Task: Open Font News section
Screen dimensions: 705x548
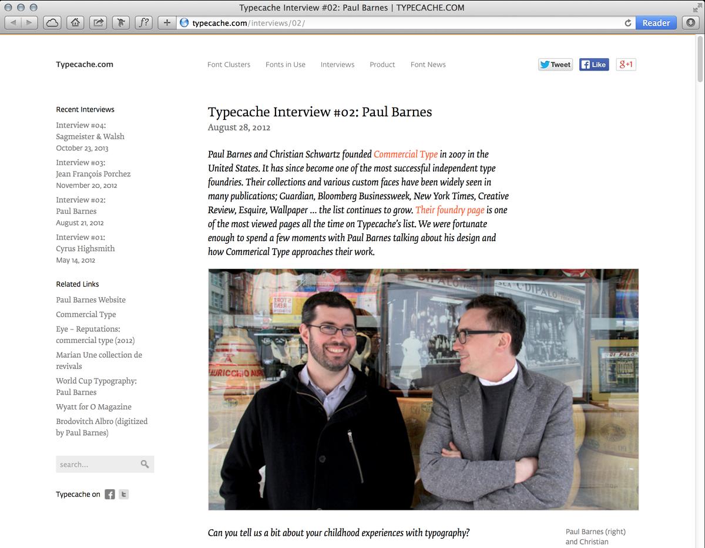Action: coord(428,65)
